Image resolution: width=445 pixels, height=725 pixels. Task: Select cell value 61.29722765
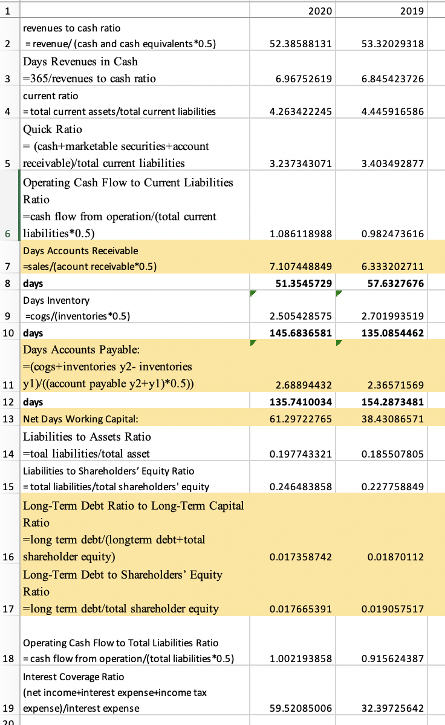point(293,418)
